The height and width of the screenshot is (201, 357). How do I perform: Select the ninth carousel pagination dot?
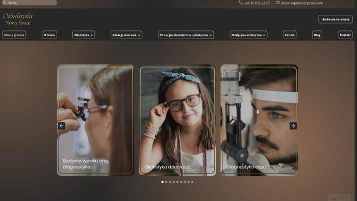(192, 182)
